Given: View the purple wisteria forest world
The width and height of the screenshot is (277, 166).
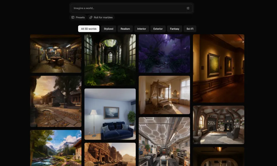Looking at the screenshot, I should click(x=164, y=54).
